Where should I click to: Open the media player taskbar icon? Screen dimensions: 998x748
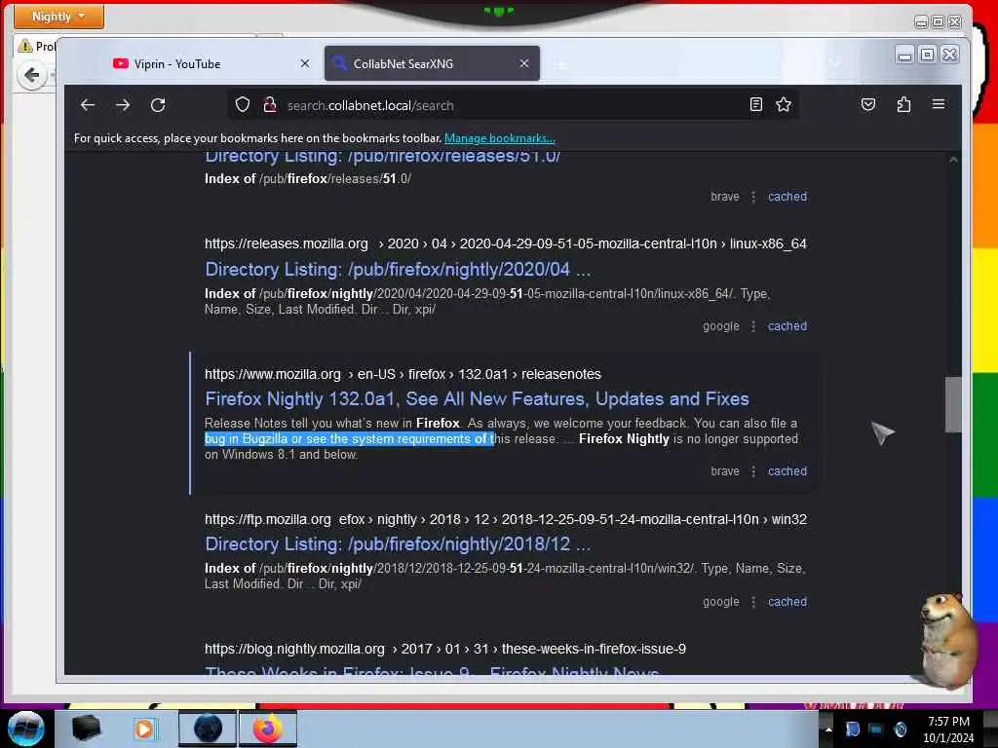coord(144,729)
